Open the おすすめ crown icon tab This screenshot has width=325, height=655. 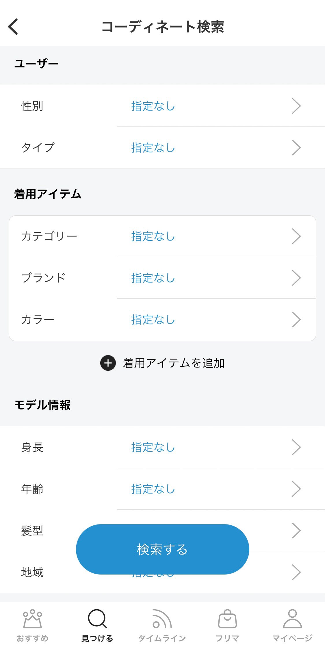tap(32, 619)
